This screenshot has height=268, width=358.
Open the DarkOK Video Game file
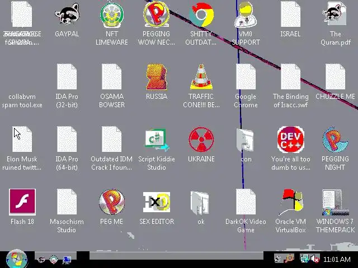tap(246, 202)
